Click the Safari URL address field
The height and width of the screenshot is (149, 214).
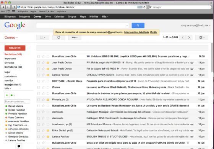(x=82, y=7)
